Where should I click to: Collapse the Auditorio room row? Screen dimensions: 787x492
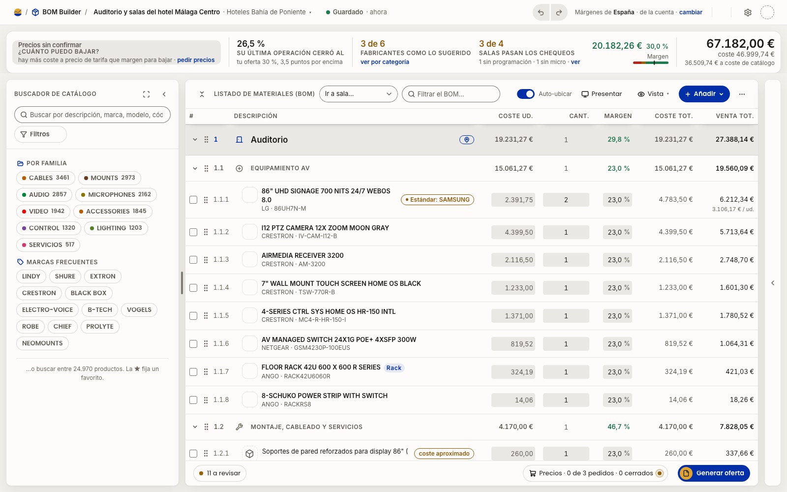click(x=195, y=140)
